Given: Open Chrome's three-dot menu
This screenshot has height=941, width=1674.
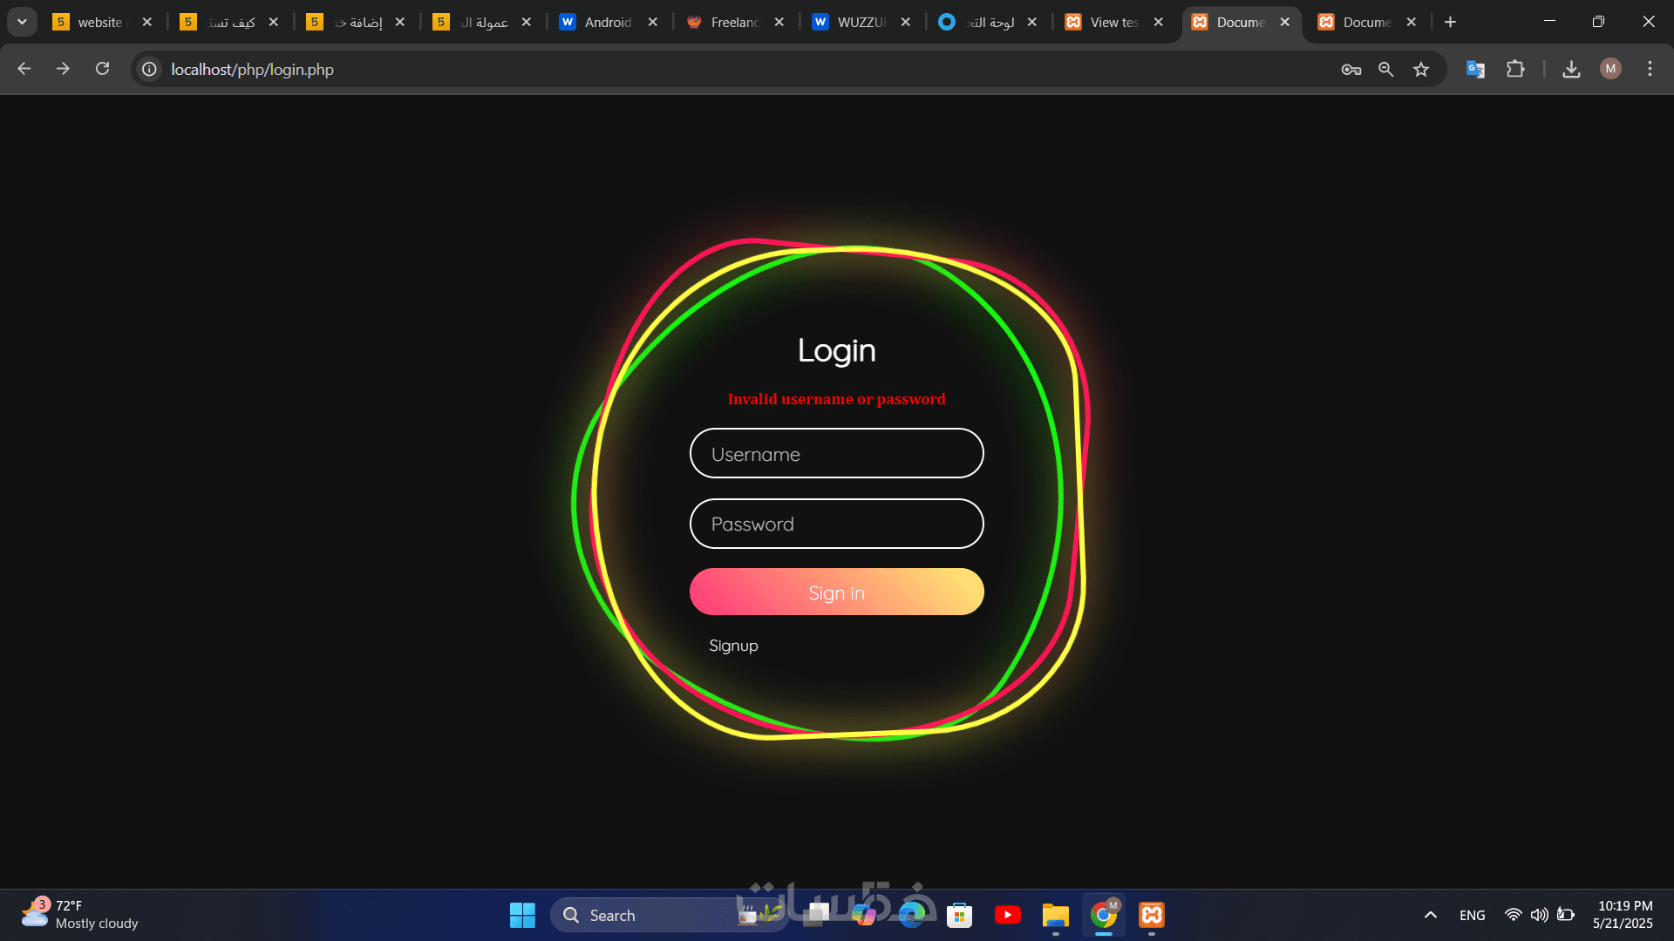Looking at the screenshot, I should [1650, 70].
